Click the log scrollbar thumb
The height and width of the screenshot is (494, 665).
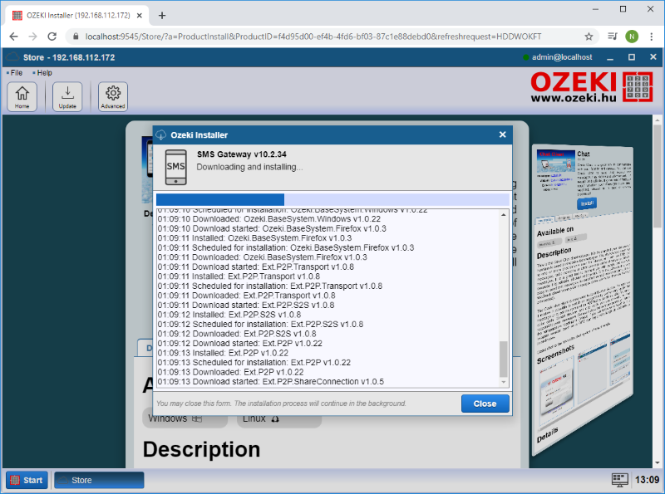(504, 359)
